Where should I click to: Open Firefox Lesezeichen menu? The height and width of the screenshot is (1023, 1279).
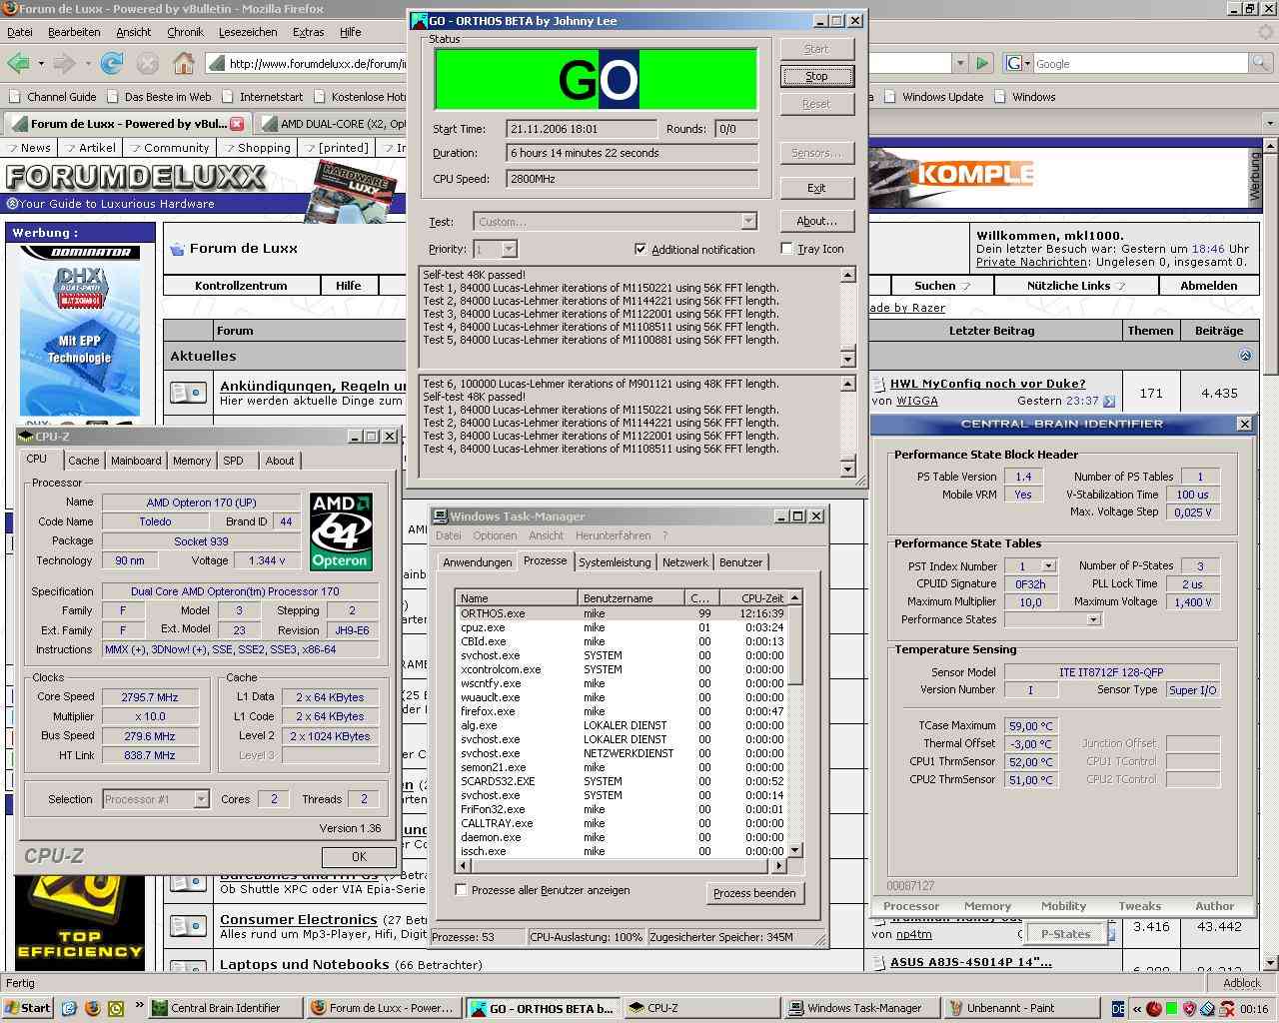pos(248,32)
